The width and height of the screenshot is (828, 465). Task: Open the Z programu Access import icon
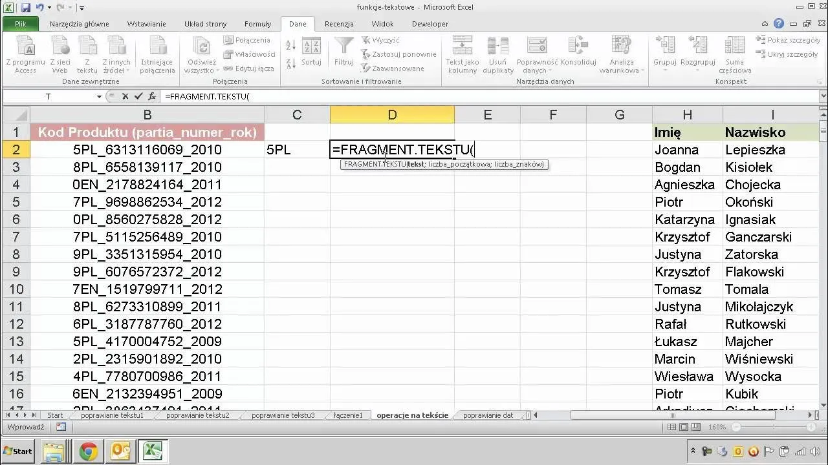[25, 53]
